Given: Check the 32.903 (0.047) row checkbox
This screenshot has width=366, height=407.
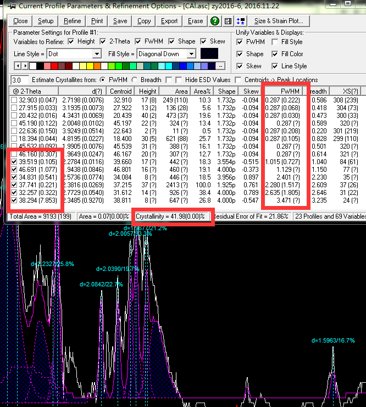Looking at the screenshot, I should point(14,100).
